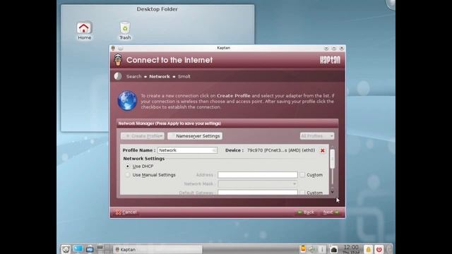Click the device text '79c970 [PCnet3...s [AMD] (eth0)'

[x=281, y=150]
